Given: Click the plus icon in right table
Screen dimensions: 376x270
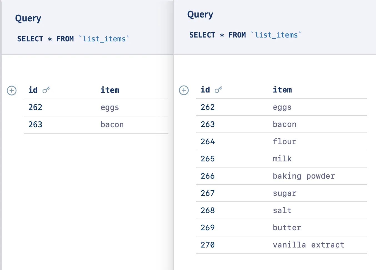Looking at the screenshot, I should [184, 90].
